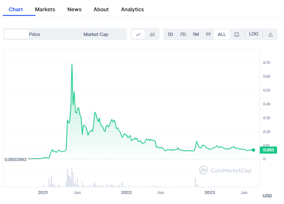Screen dimensions: 284x204
Task: Click the 2021 axis label
Action: tap(43, 193)
